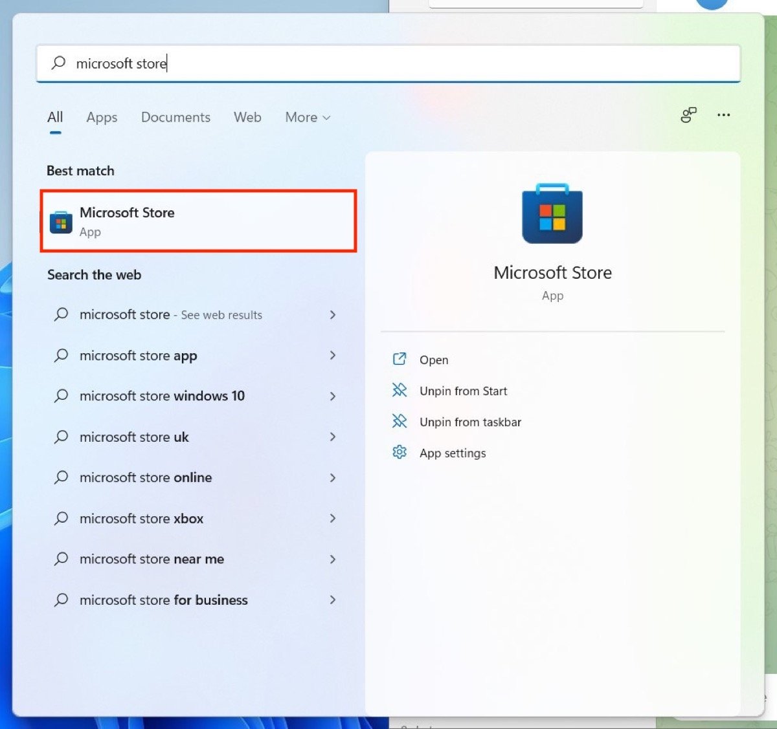This screenshot has width=777, height=729.
Task: Select the All filter tab
Action: coord(55,117)
